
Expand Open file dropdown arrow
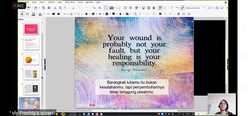pyautogui.click(x=32, y=8)
